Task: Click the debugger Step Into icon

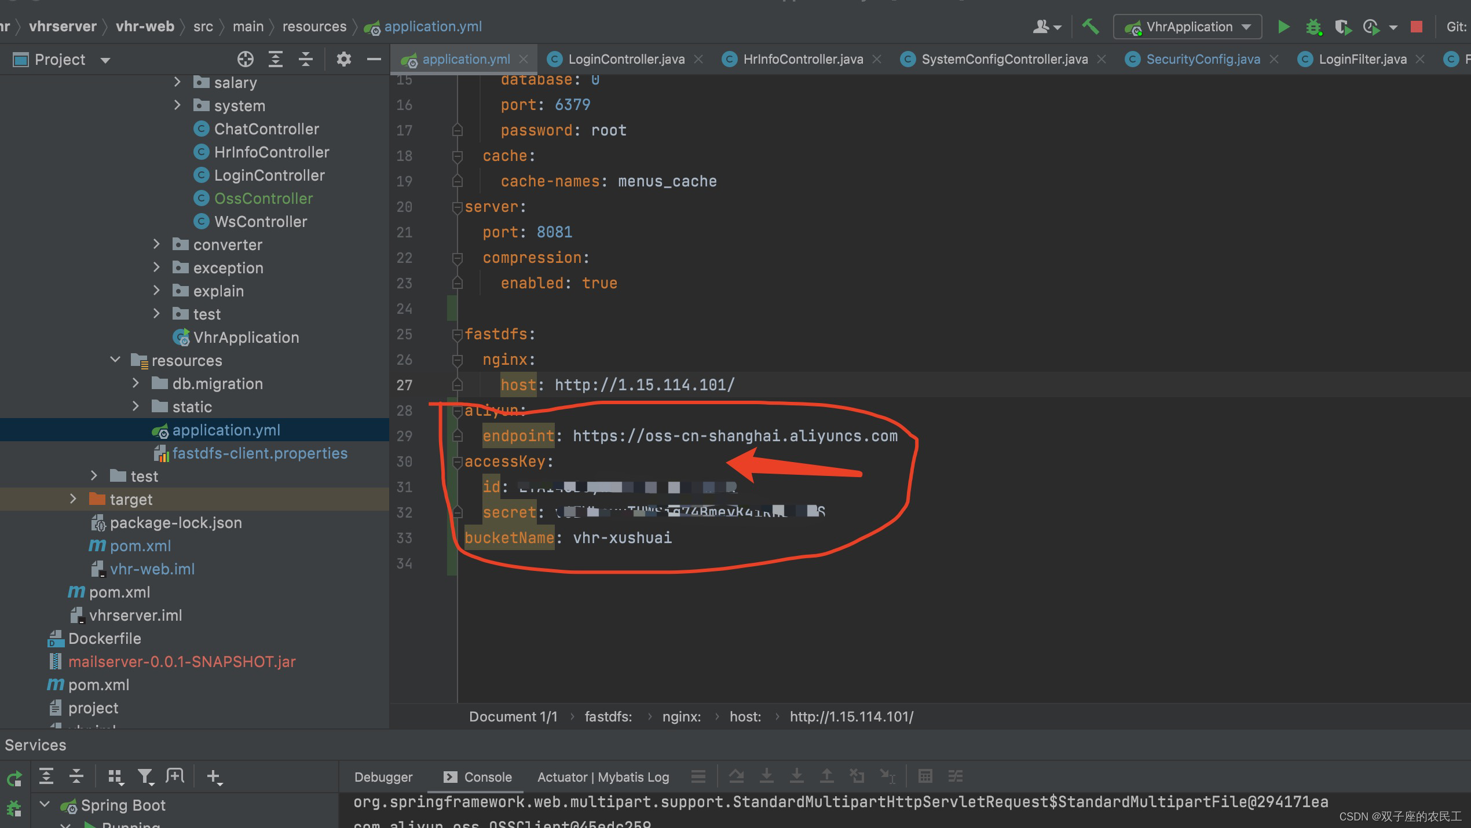Action: 767,776
